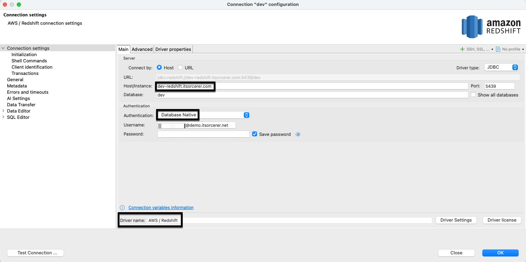Add SSH tunnel via green plus icon
Viewport: 526px width, 262px height.
click(462, 49)
